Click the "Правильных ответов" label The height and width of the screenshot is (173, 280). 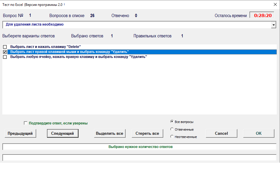(152, 36)
